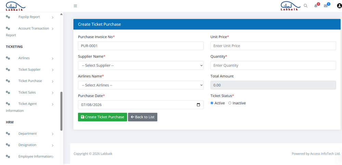Open the calendar picker in Purchase Date
Screen dimensions: 342x165
coord(198,105)
